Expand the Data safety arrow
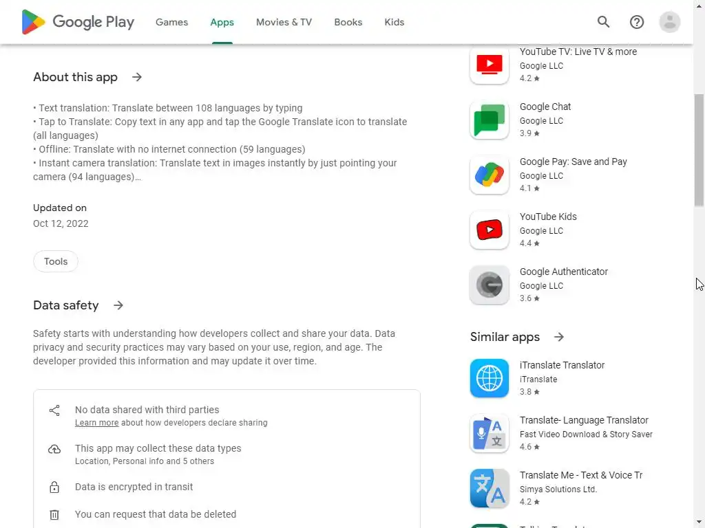Screen dimensions: 705x528 point(118,305)
